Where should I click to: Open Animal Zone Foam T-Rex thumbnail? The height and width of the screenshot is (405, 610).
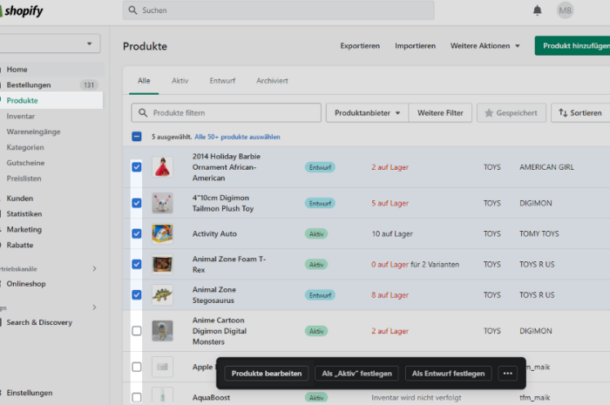click(162, 264)
